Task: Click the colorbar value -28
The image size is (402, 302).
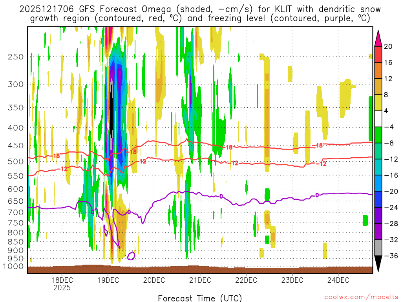Action: pyautogui.click(x=391, y=223)
